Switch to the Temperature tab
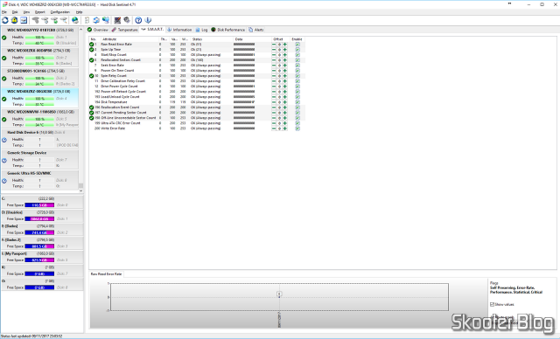Viewport: 560px width, 339px height. pyautogui.click(x=124, y=30)
